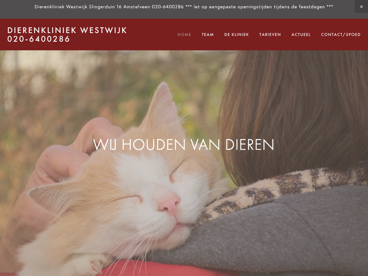Select ACTUEEL in the navigation

coord(301,34)
